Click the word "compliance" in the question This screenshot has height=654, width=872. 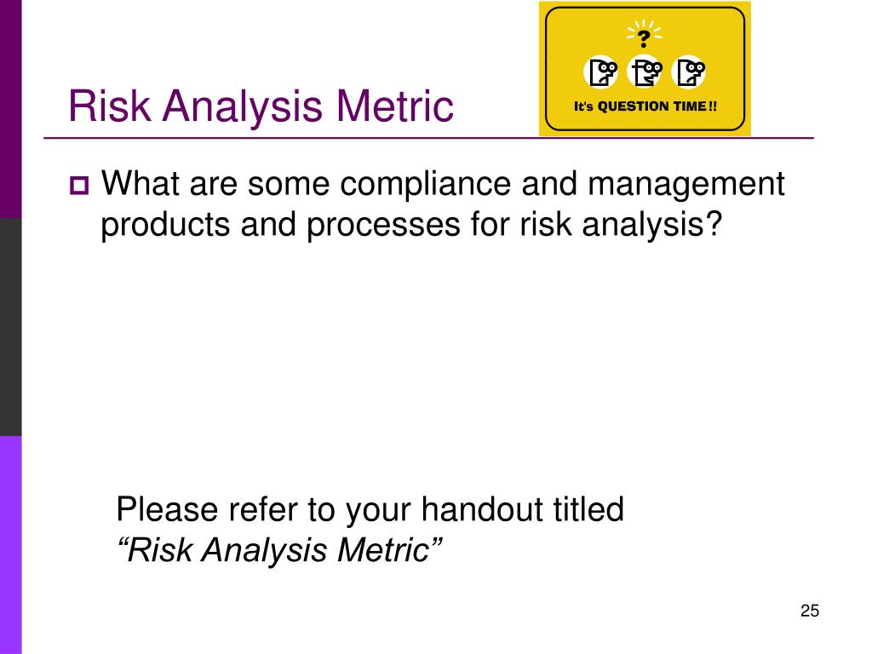coord(426,185)
